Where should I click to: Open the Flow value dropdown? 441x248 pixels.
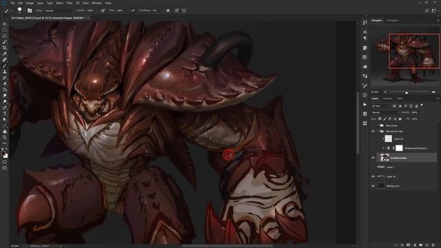pos(126,11)
